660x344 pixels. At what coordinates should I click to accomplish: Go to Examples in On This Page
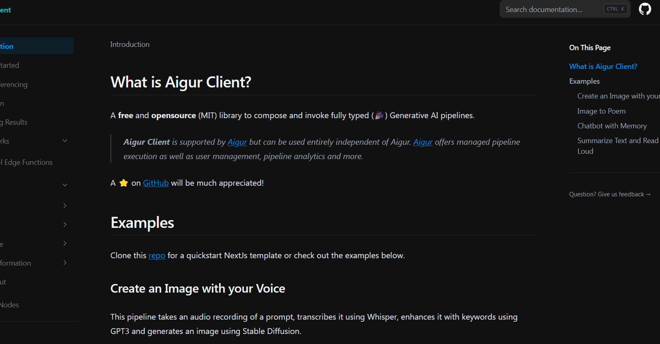584,81
